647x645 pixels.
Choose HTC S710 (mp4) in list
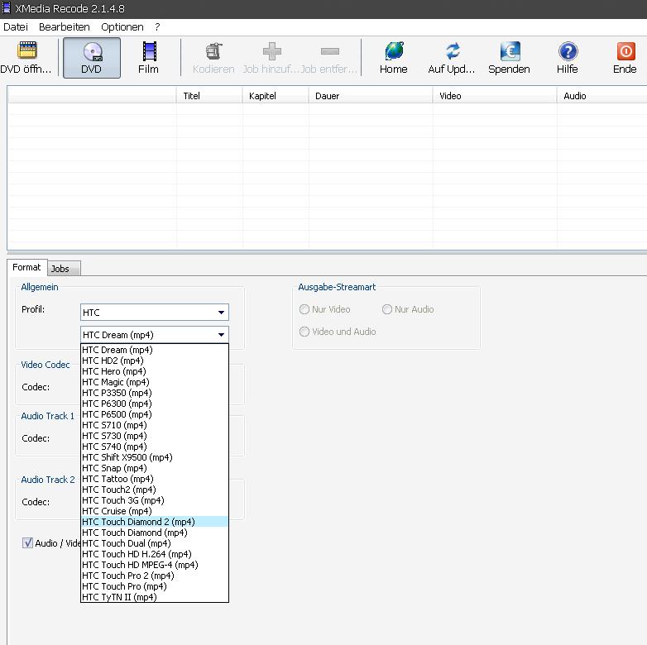[155, 425]
